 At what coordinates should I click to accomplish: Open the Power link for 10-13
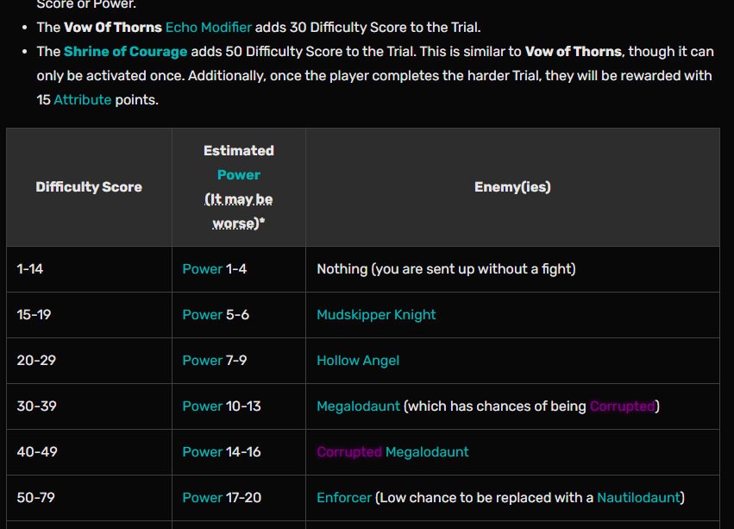pyautogui.click(x=202, y=406)
